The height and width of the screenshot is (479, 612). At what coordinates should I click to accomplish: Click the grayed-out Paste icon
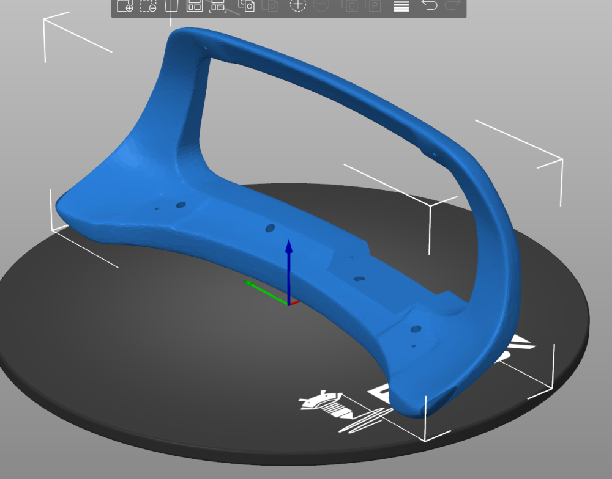coord(269,6)
